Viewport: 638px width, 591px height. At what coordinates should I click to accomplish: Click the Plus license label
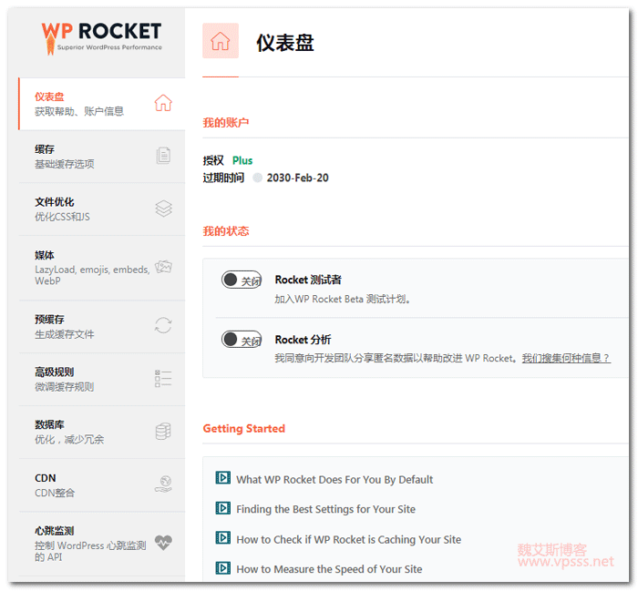242,160
